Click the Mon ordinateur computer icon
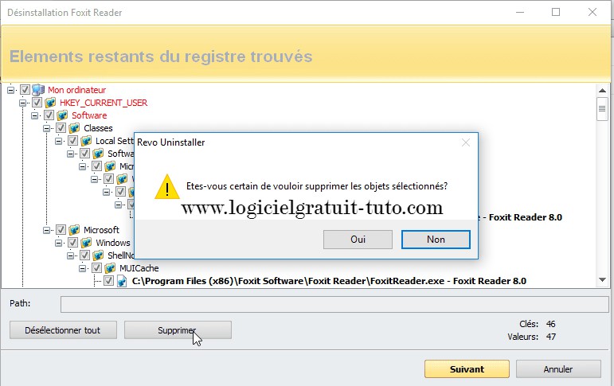The image size is (614, 386). 38,90
